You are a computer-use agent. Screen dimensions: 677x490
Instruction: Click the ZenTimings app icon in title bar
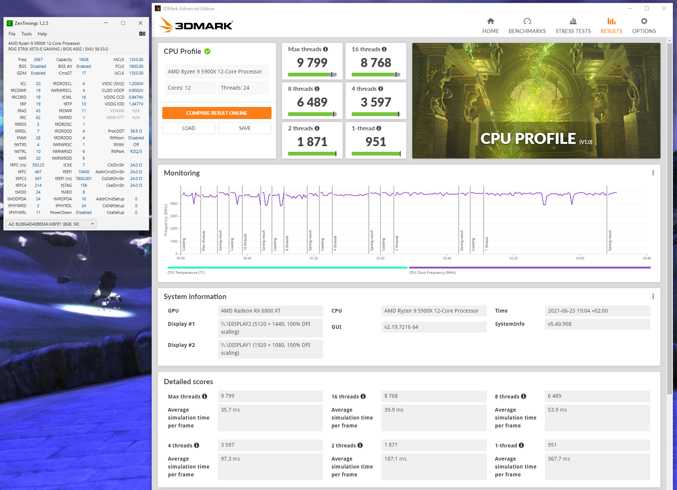pos(10,23)
